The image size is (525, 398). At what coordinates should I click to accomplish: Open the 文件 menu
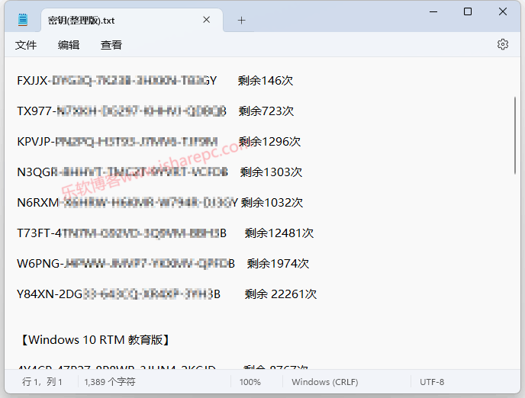(x=26, y=45)
